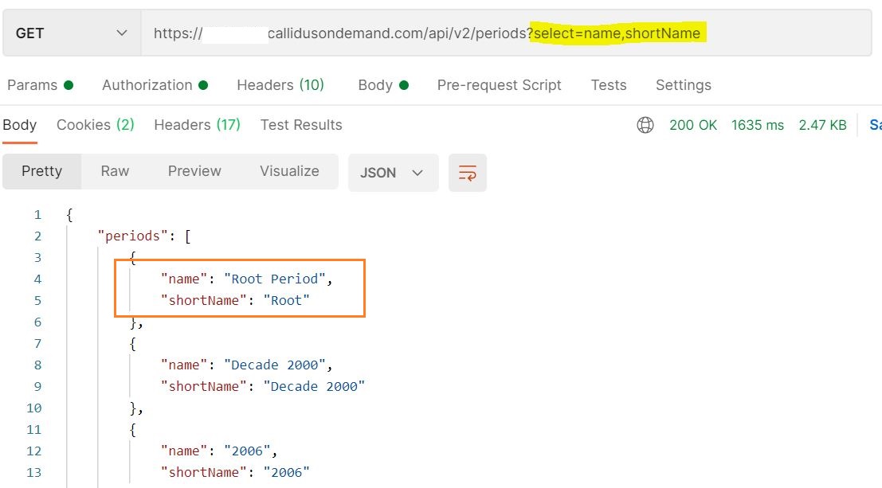Select the Pretty view button
882x488 pixels.
tap(41, 171)
